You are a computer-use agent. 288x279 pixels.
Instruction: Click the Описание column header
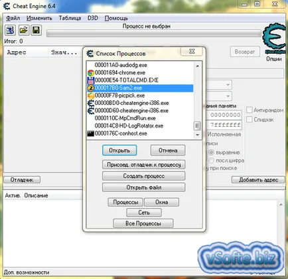36,196
